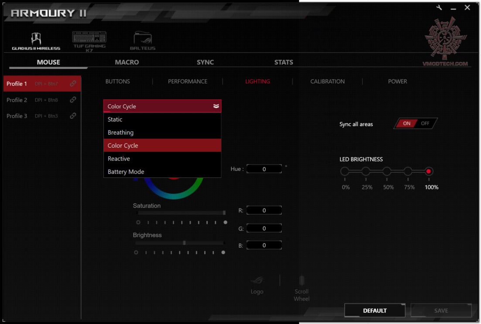
Task: Open settings with the wrench icon
Action: tap(439, 8)
